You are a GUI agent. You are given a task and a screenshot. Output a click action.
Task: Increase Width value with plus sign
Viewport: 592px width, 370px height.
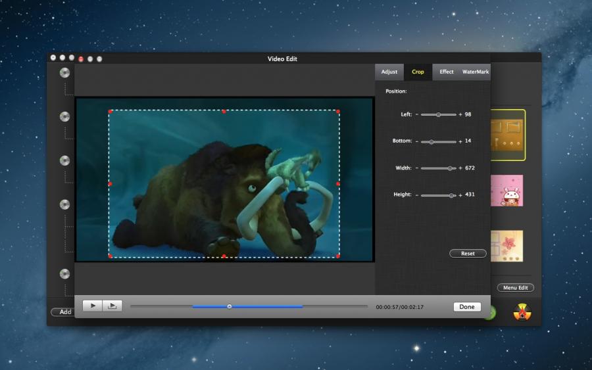(x=460, y=168)
